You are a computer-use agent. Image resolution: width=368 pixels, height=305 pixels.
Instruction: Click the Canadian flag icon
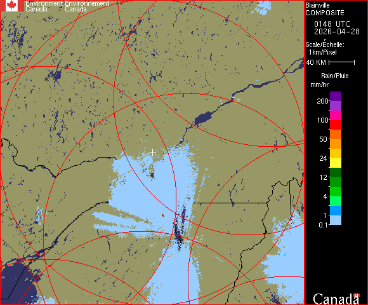tap(11, 6)
